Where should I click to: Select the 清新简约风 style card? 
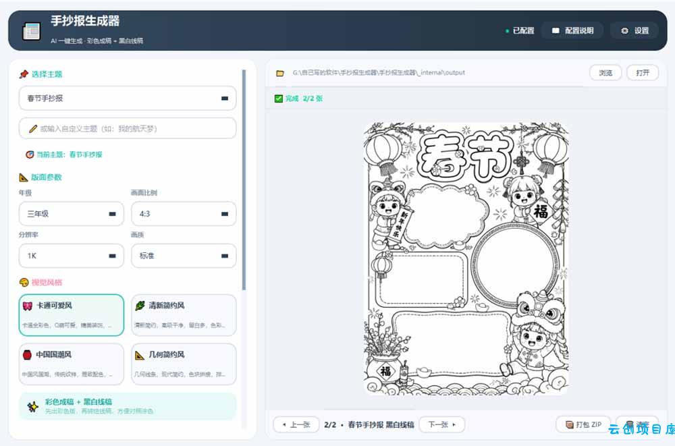click(x=184, y=315)
